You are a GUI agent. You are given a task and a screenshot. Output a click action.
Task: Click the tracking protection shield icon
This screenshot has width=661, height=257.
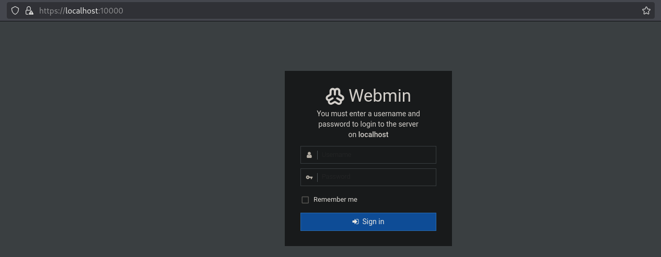click(x=15, y=10)
